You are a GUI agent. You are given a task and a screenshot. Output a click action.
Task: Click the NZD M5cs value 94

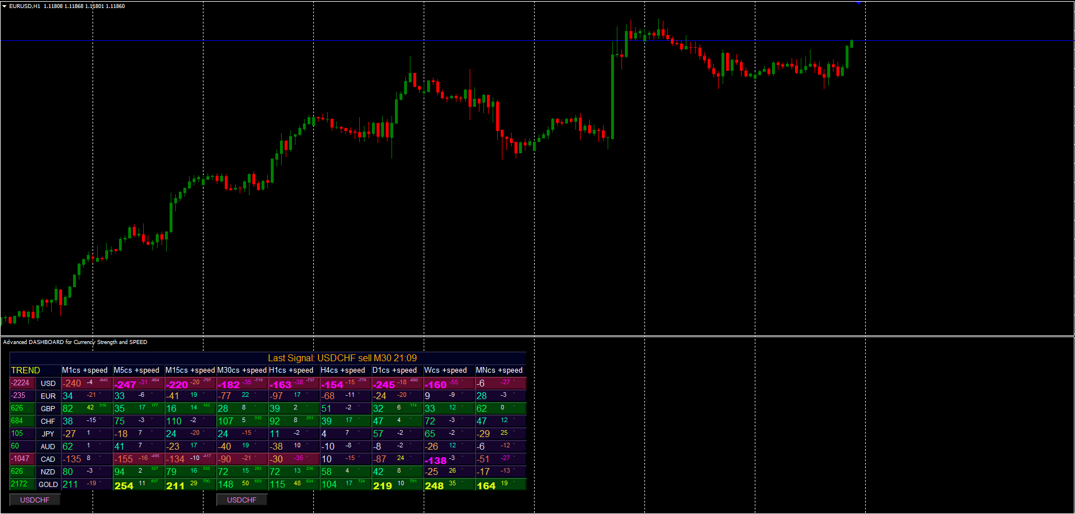[120, 472]
